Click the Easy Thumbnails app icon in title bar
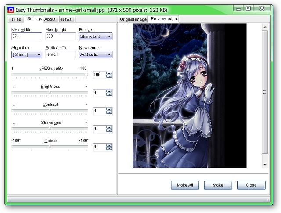The height and width of the screenshot is (213, 281). (x=11, y=10)
